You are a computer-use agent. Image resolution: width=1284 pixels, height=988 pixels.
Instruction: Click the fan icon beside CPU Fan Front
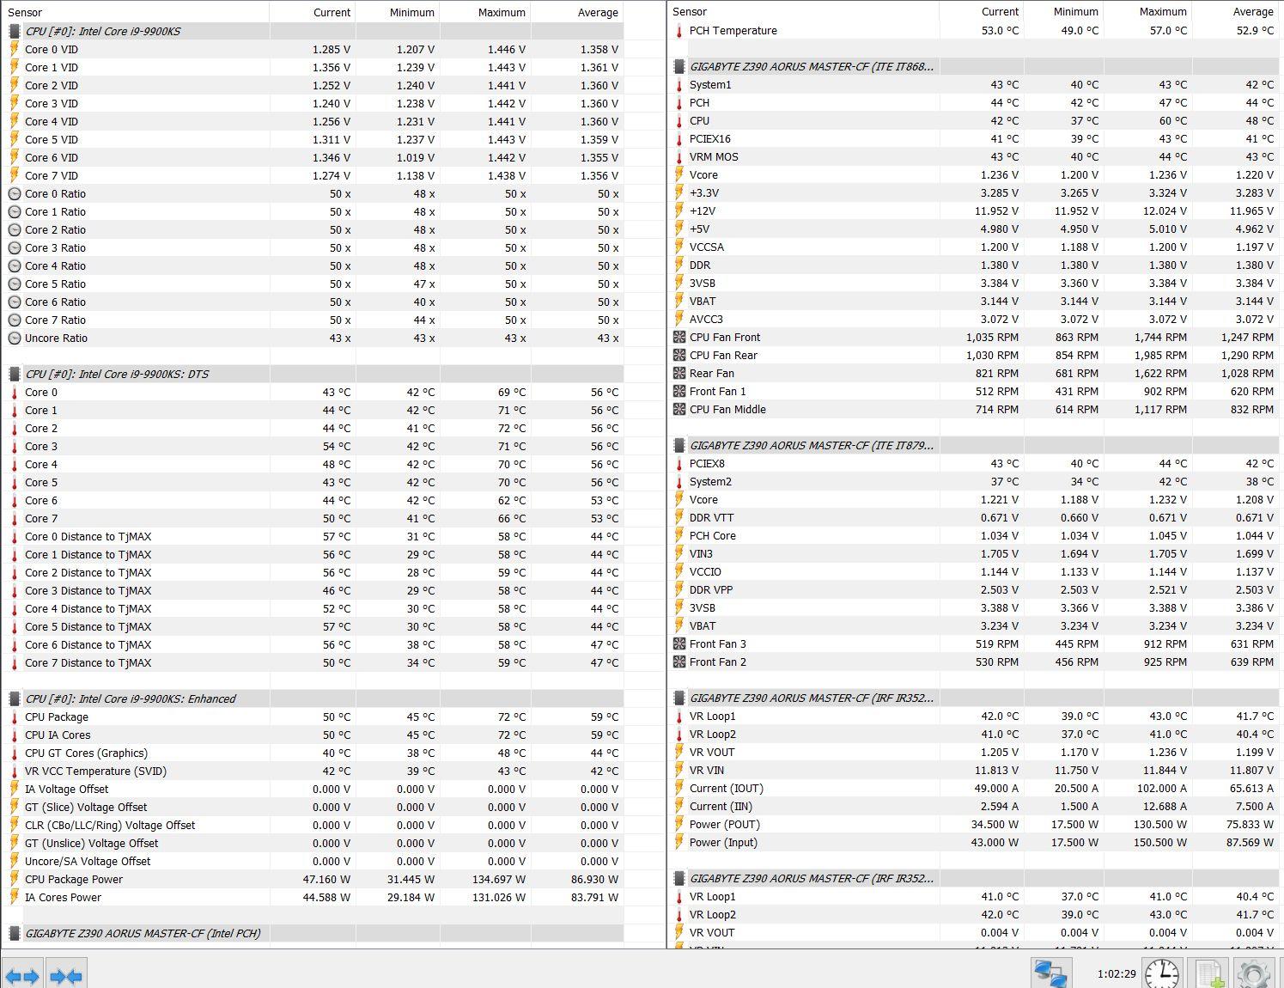tap(679, 338)
